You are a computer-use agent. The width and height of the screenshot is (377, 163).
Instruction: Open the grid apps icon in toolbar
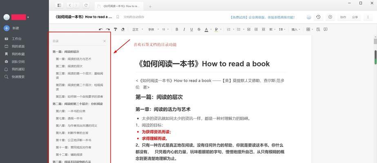coord(308,29)
